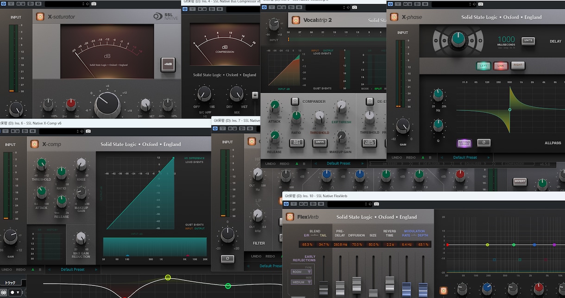This screenshot has width=565, height=298.
Task: Click UNDO in the X-comp footer
Action: (7, 269)
